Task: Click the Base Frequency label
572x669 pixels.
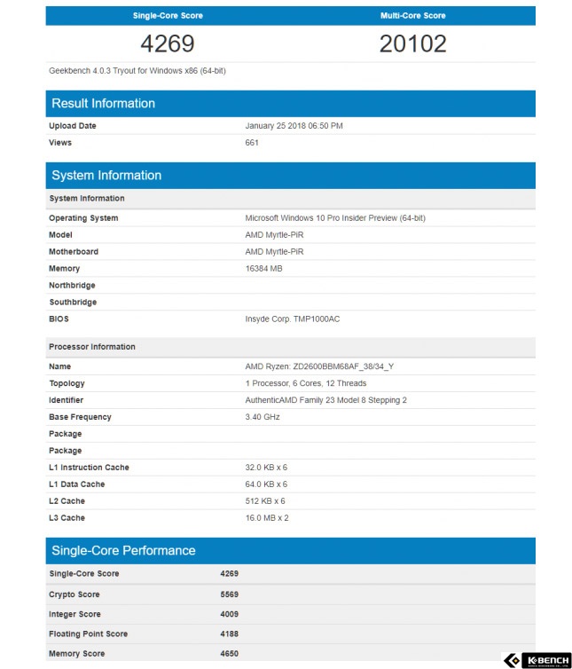Action: point(80,417)
